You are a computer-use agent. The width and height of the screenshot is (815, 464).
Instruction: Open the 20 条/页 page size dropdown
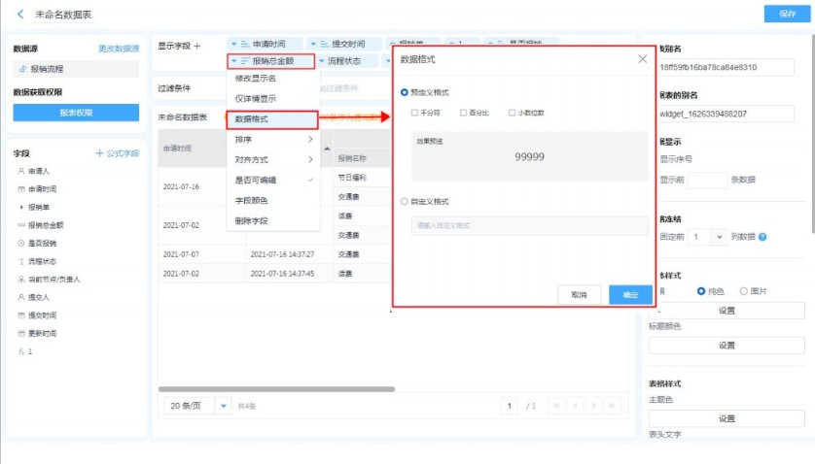(224, 406)
